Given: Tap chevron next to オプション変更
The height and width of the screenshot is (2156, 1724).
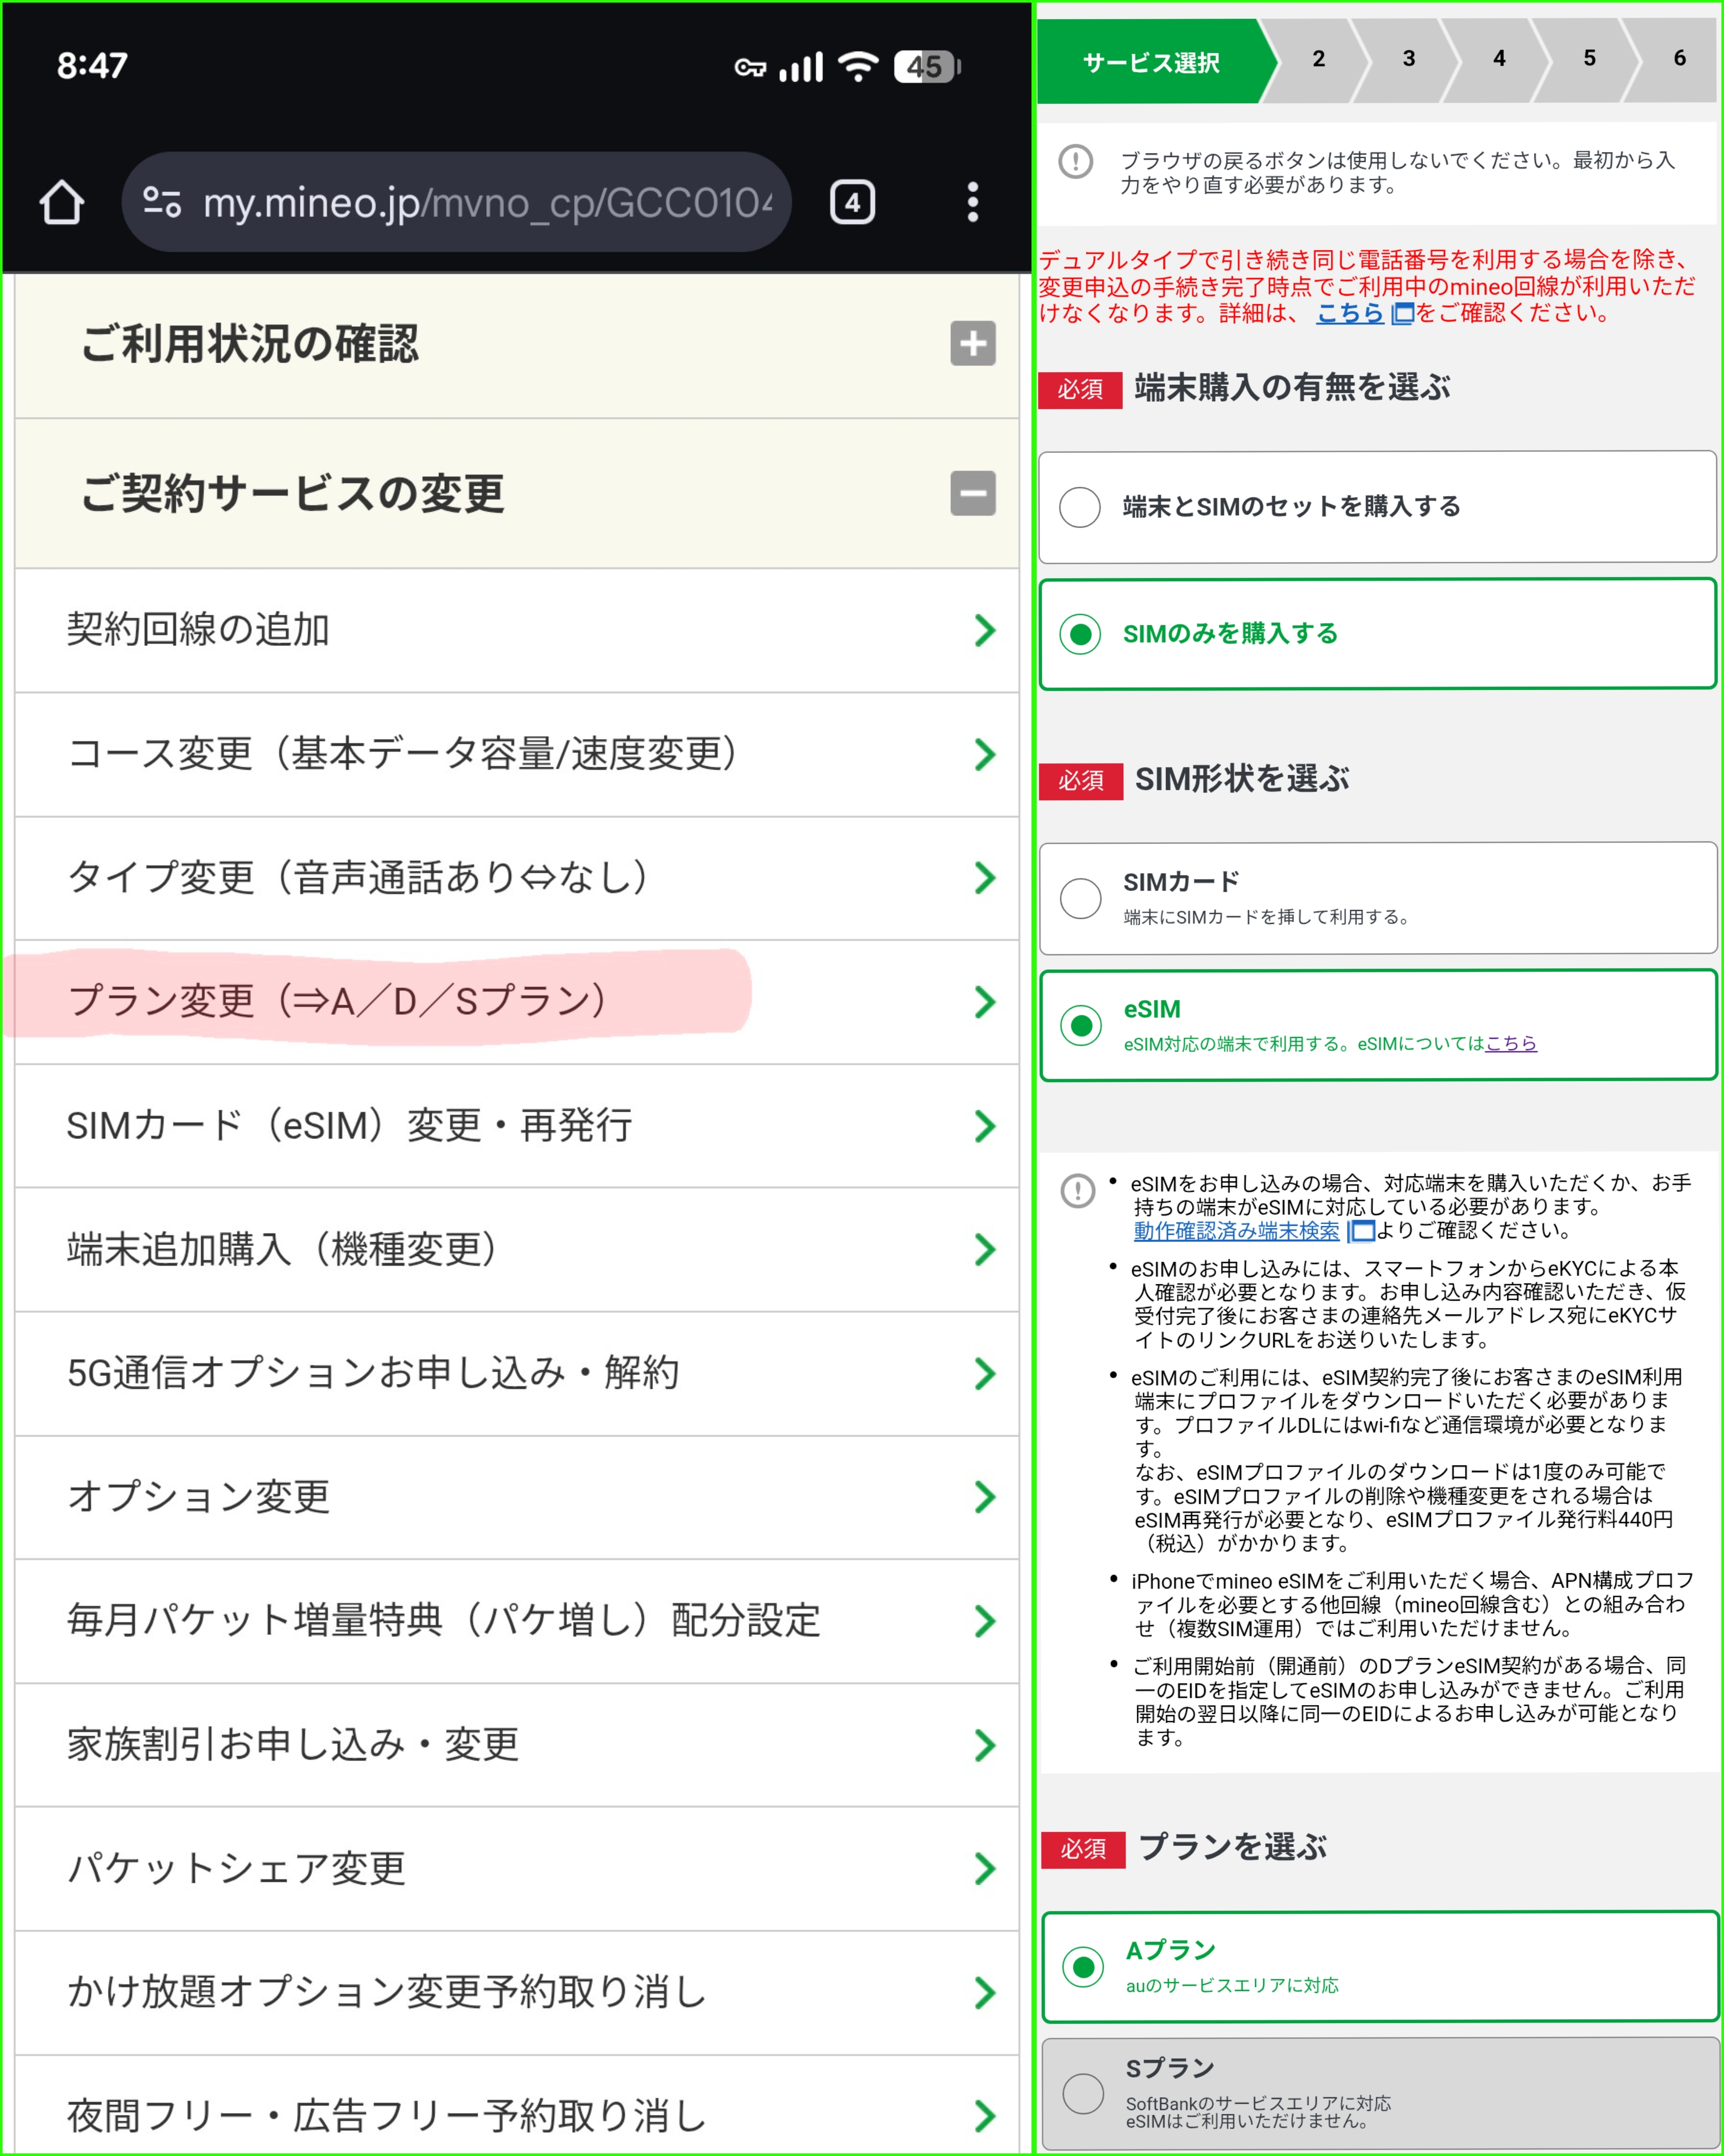Looking at the screenshot, I should tap(984, 1497).
